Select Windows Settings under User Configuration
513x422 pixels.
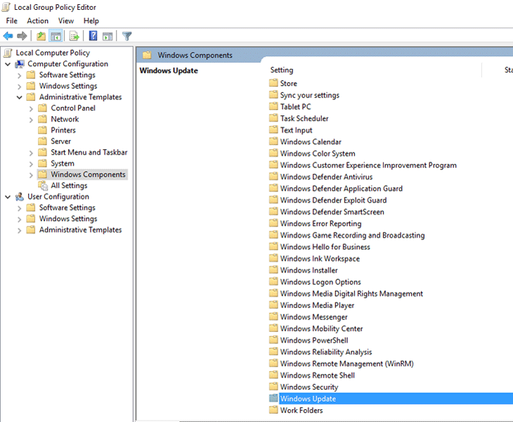click(68, 219)
